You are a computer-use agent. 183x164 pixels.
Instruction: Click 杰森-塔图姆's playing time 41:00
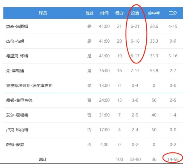(104, 26)
